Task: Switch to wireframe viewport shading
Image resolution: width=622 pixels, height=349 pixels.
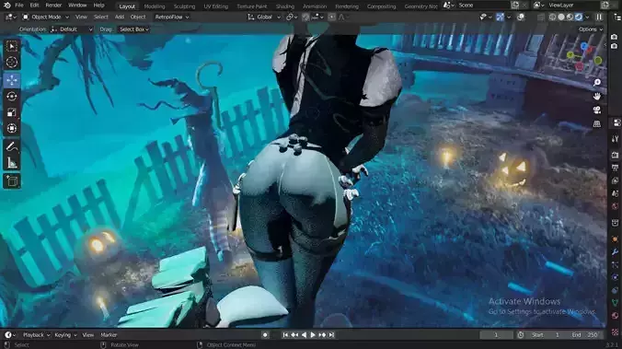Action: coord(552,17)
